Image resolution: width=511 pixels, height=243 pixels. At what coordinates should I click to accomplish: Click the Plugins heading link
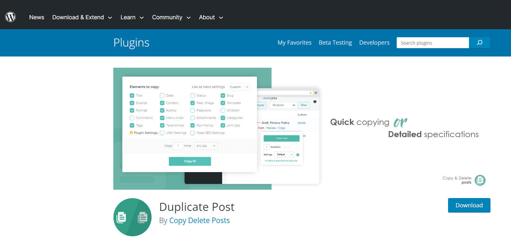point(131,43)
